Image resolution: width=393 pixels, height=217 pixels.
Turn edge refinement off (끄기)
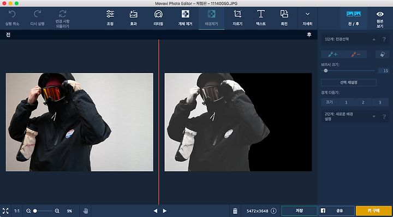(330, 102)
